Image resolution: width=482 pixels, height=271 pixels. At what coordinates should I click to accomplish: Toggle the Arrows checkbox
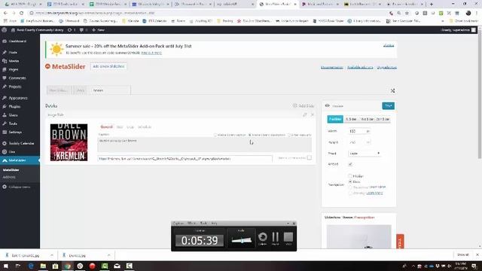click(x=350, y=164)
